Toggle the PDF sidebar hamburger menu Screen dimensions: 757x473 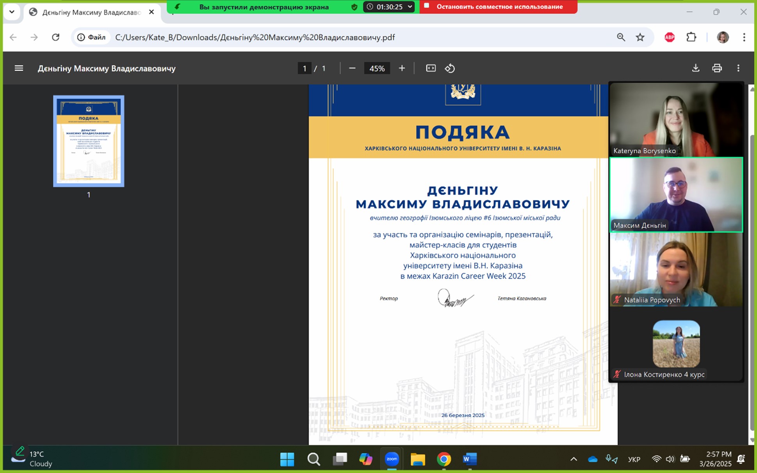coord(19,68)
